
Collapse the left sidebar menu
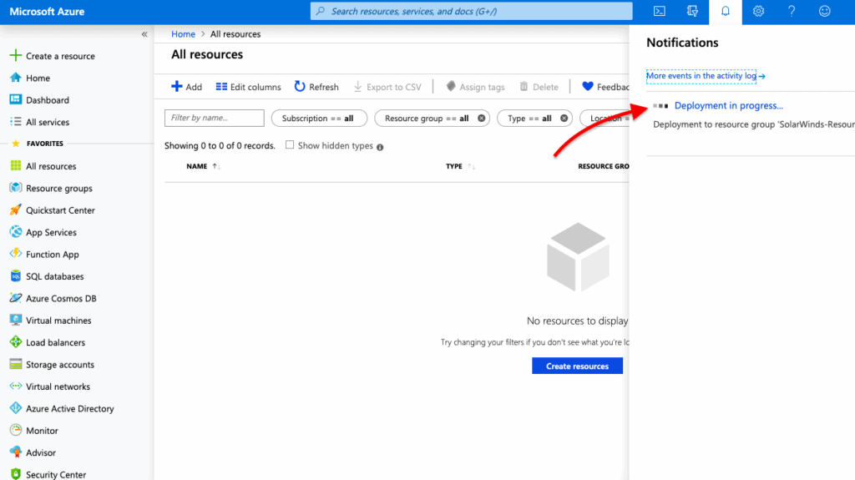pyautogui.click(x=144, y=34)
